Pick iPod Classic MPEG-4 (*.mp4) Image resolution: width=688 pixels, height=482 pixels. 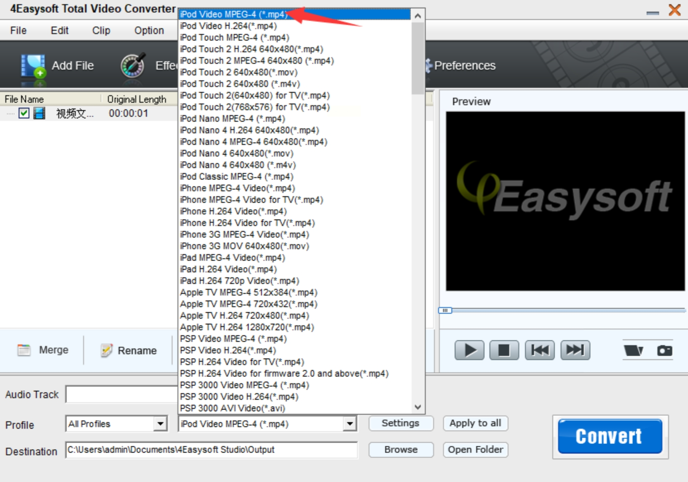[x=295, y=176]
